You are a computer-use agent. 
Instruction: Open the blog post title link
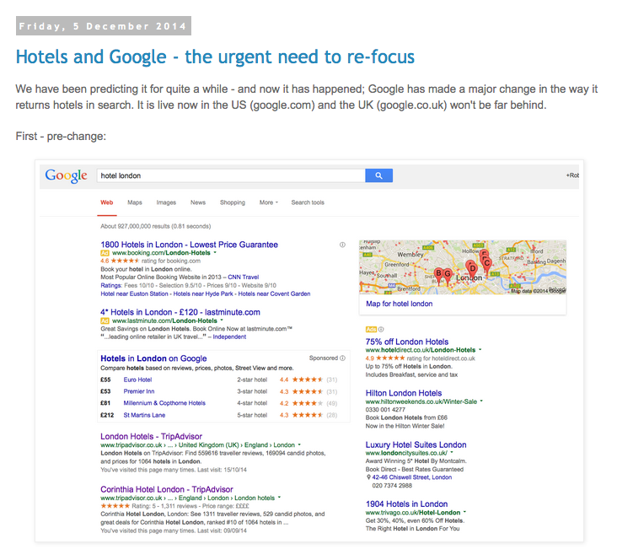click(215, 57)
